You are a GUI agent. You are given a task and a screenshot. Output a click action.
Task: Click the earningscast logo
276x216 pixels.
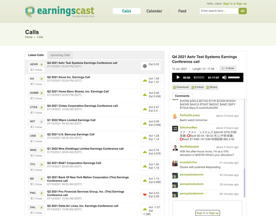[x=60, y=11]
